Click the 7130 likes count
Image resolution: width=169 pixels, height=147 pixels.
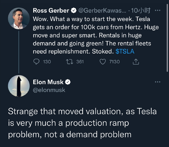(114, 62)
